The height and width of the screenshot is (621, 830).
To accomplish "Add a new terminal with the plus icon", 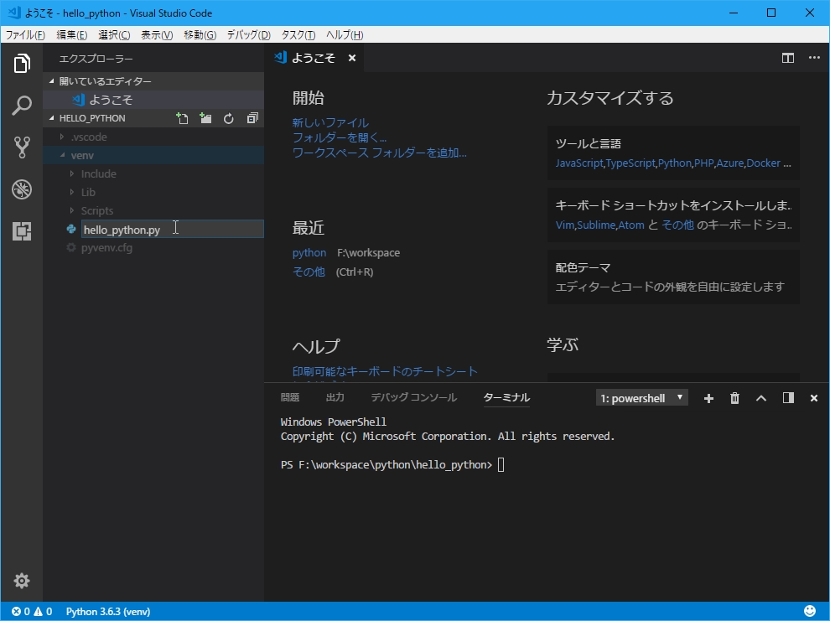I will tap(708, 398).
